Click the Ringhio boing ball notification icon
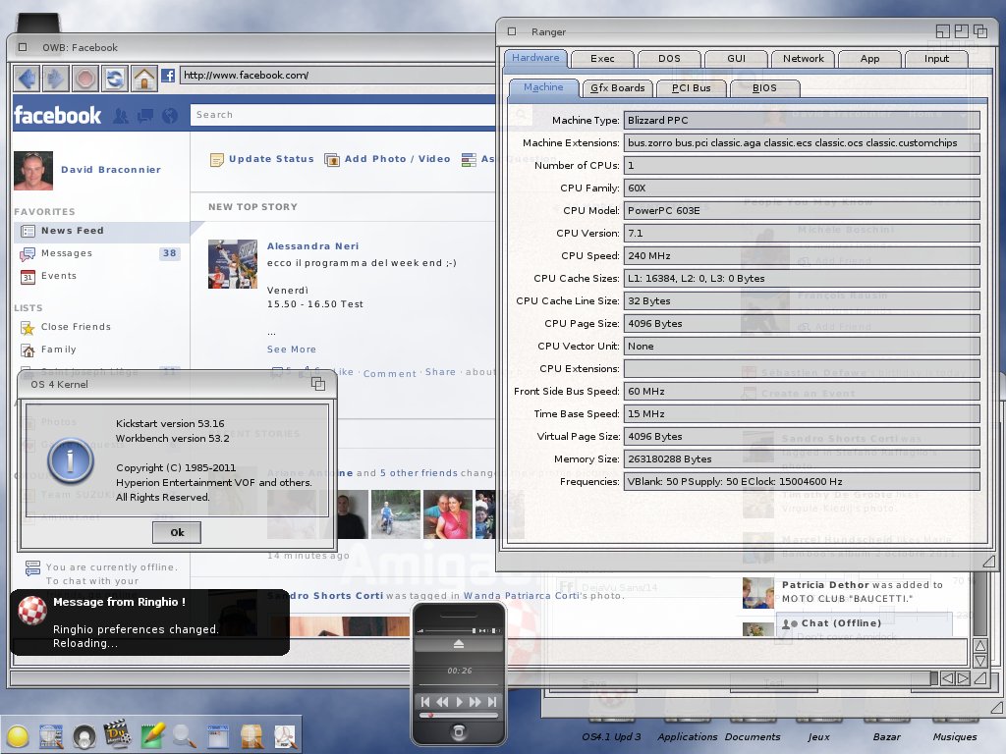The height and width of the screenshot is (754, 1006). click(x=31, y=610)
